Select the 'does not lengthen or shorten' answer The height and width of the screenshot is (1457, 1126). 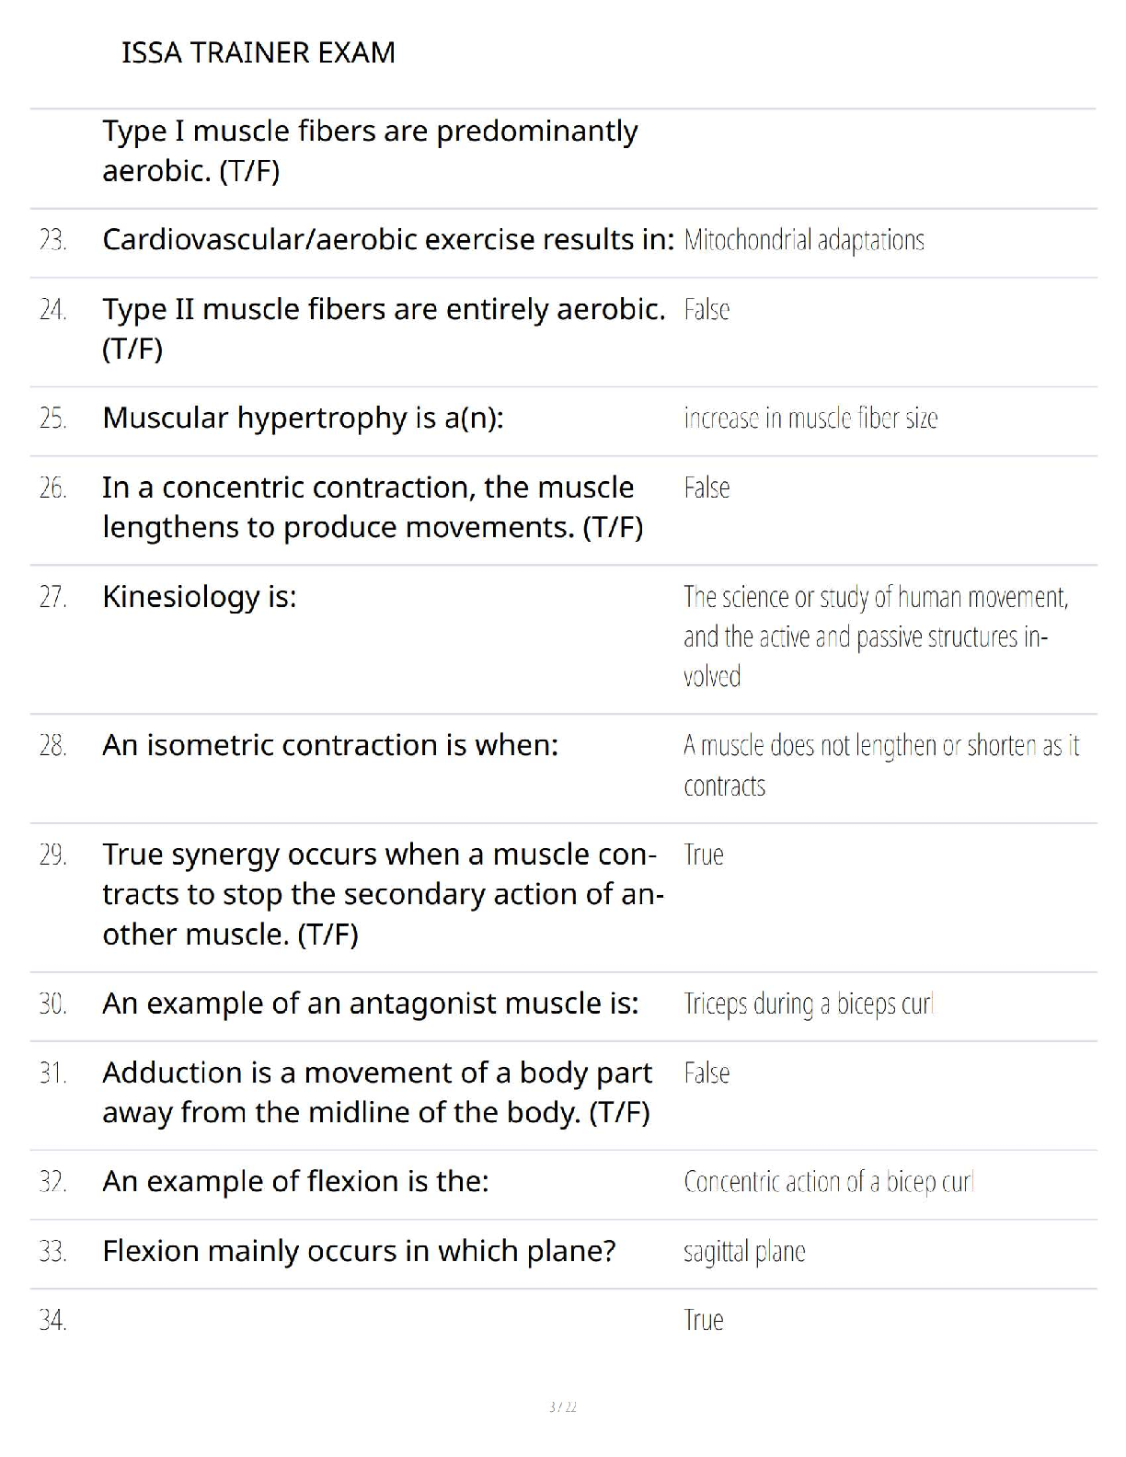click(x=880, y=764)
